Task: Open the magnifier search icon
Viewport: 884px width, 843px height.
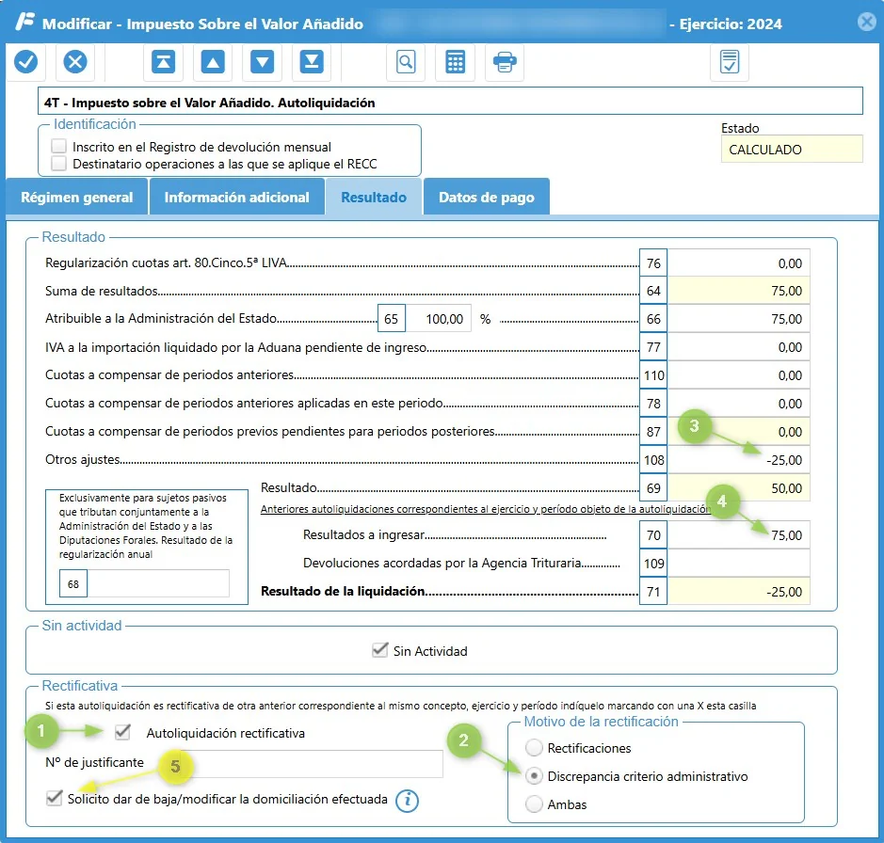Action: (x=406, y=61)
